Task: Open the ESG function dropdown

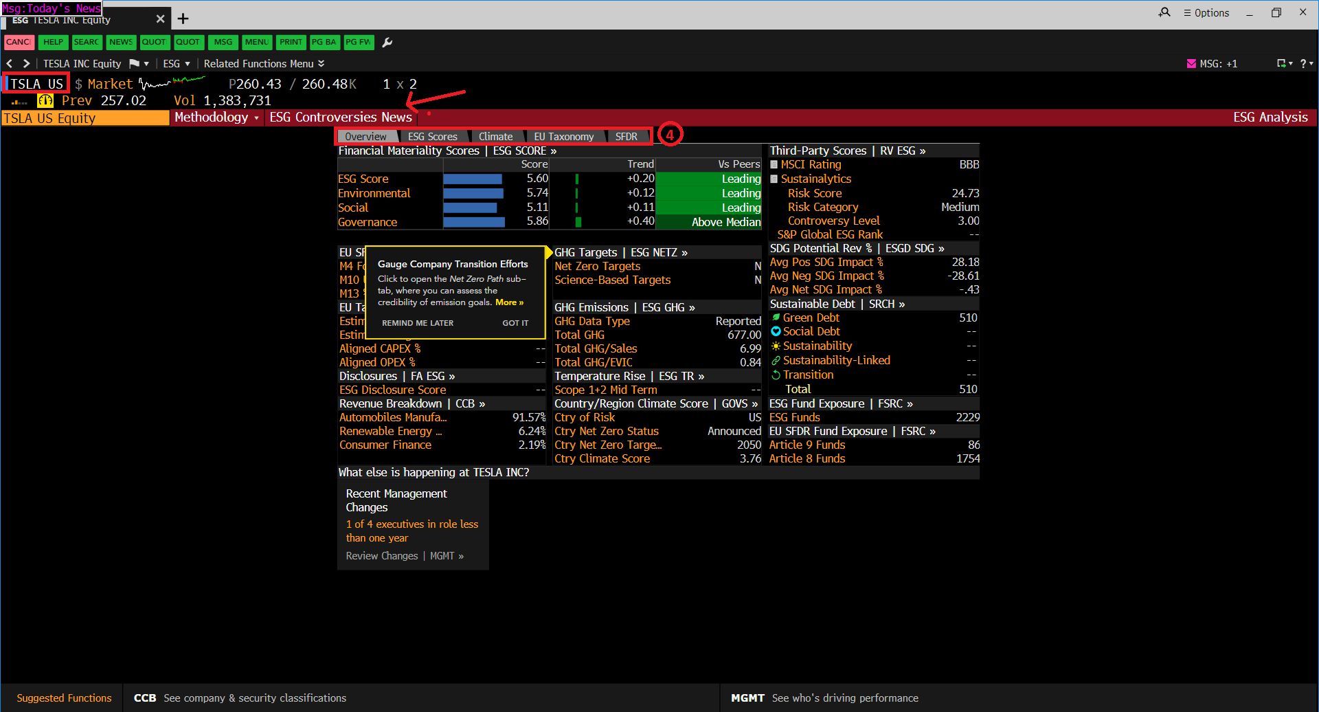Action: coord(177,64)
